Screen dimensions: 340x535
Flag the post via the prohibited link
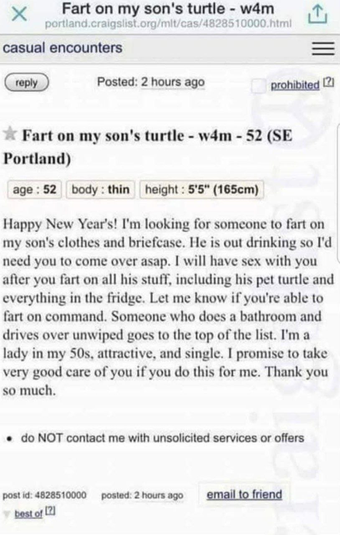[295, 85]
